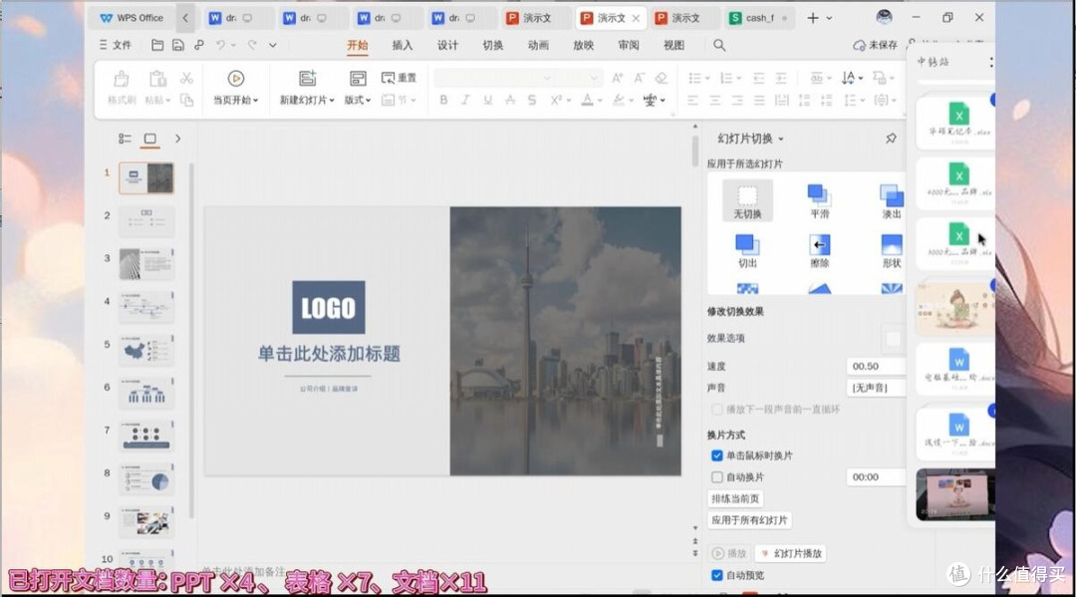Switch to the 切换 ribbon tab
Image resolution: width=1076 pixels, height=597 pixels.
(x=493, y=45)
